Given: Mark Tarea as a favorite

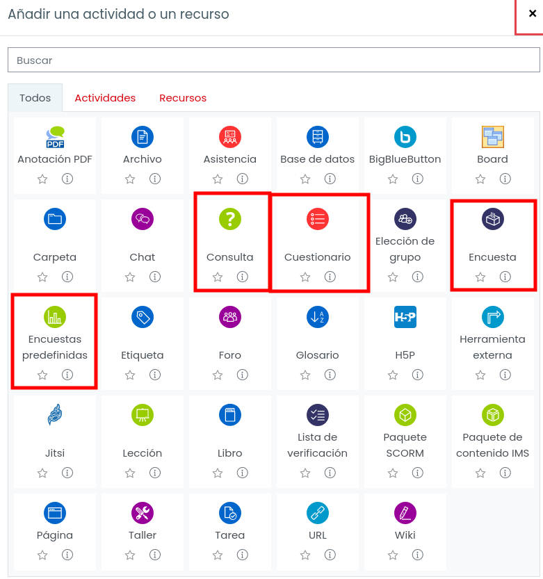Looking at the screenshot, I should 217,555.
